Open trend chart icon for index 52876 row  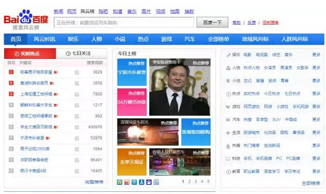[77, 138]
